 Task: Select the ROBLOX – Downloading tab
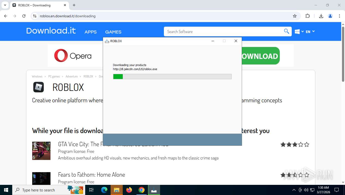pyautogui.click(x=39, y=5)
